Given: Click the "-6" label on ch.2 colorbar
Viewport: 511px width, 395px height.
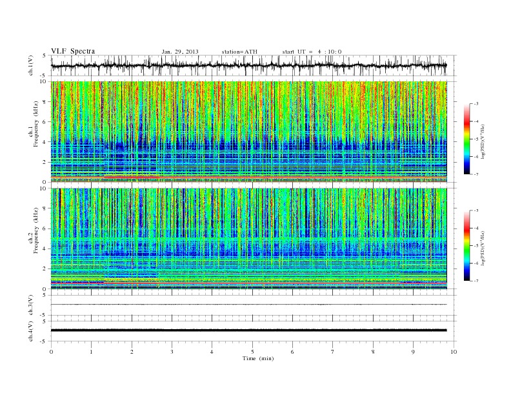Looking at the screenshot, I should (x=476, y=263).
